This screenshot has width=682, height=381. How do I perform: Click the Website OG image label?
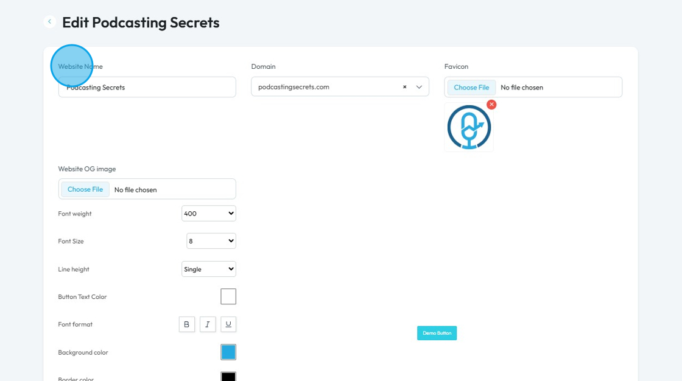tap(87, 169)
